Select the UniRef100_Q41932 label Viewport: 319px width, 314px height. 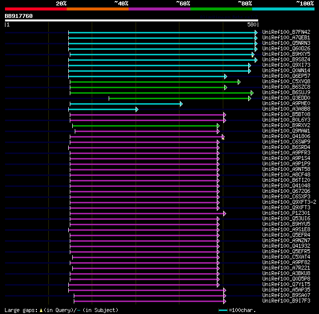[286, 246]
